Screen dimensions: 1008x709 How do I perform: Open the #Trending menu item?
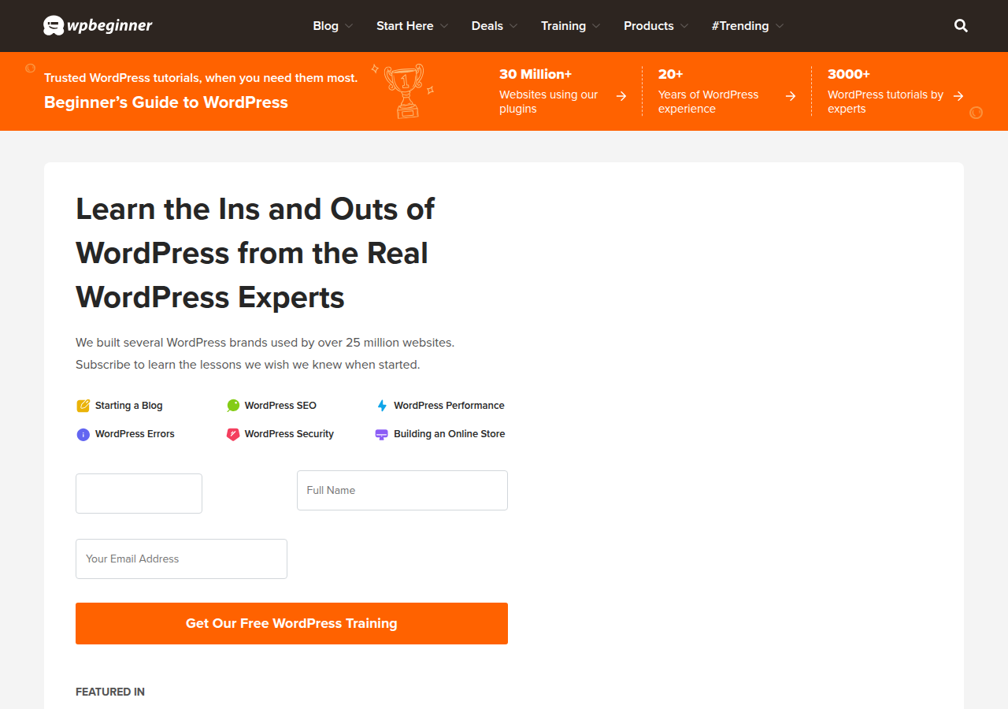[x=740, y=26]
